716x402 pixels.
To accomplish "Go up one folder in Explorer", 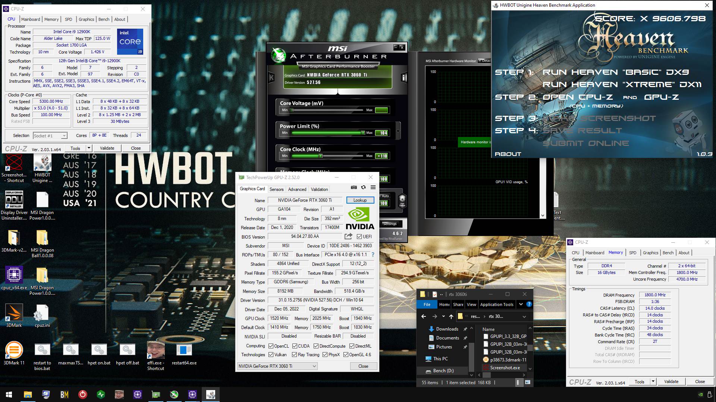I will click(x=451, y=316).
